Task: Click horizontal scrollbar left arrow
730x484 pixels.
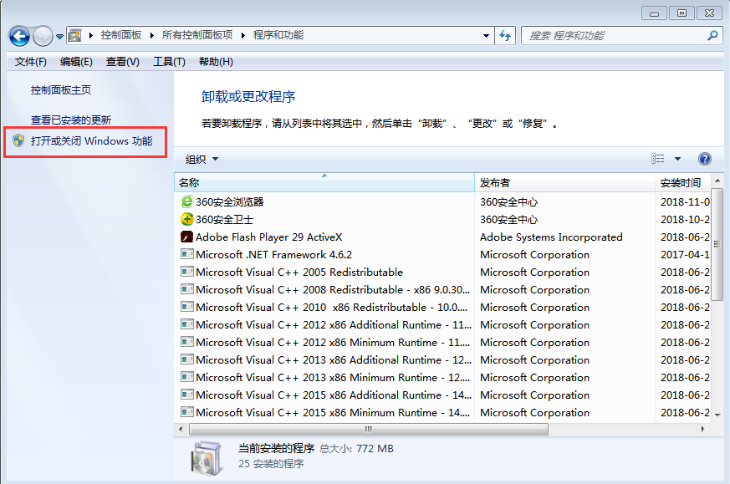Action: click(181, 429)
